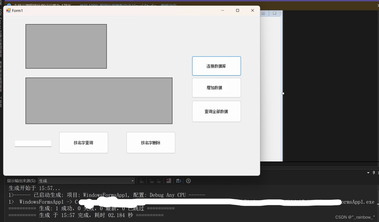Click the clock icon in output toolbar

(188, 181)
